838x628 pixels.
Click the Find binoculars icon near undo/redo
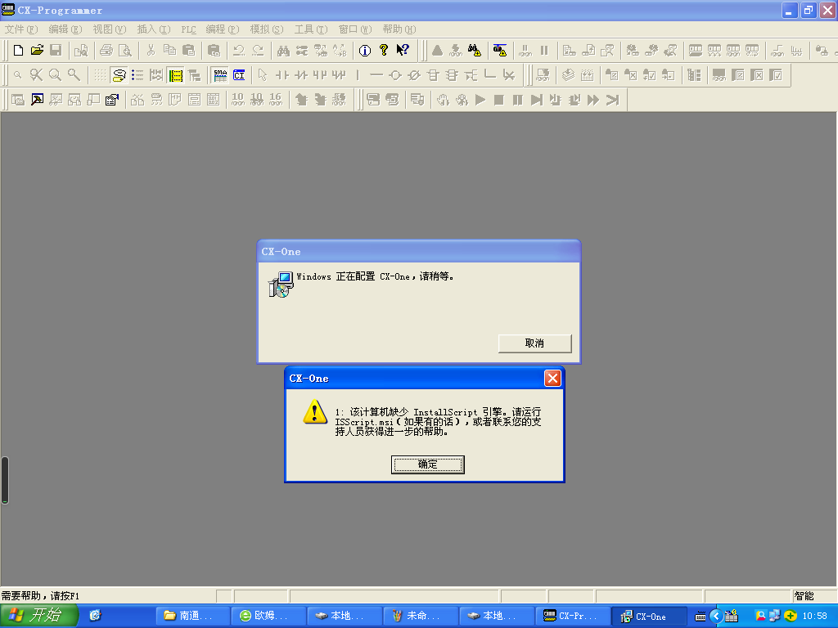tap(283, 51)
